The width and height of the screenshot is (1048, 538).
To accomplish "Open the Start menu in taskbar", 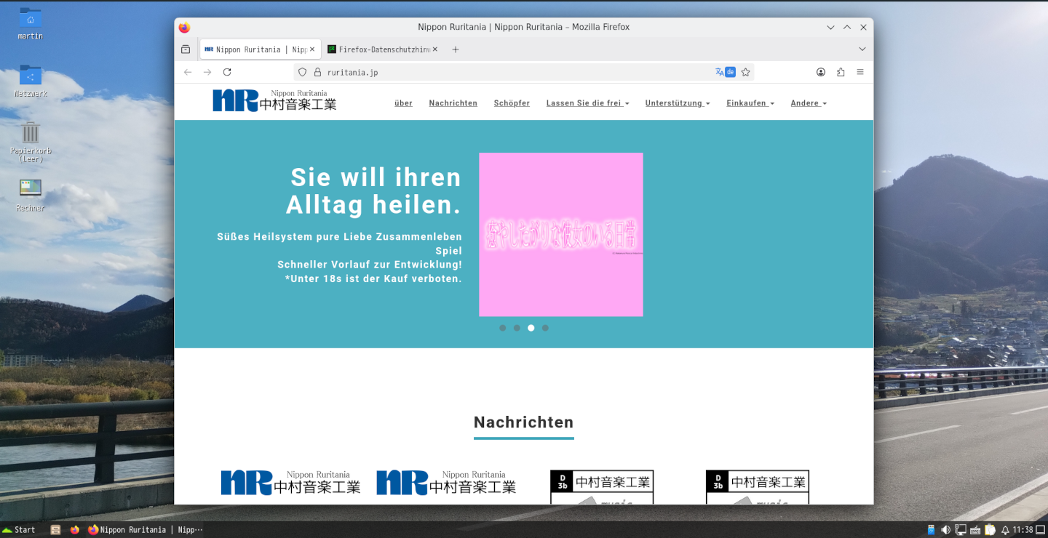I will click(19, 530).
